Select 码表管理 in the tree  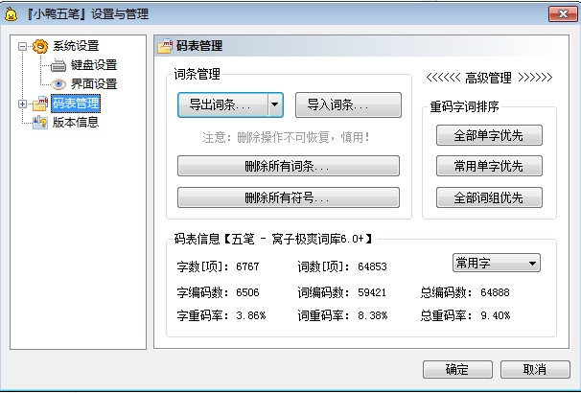[76, 104]
